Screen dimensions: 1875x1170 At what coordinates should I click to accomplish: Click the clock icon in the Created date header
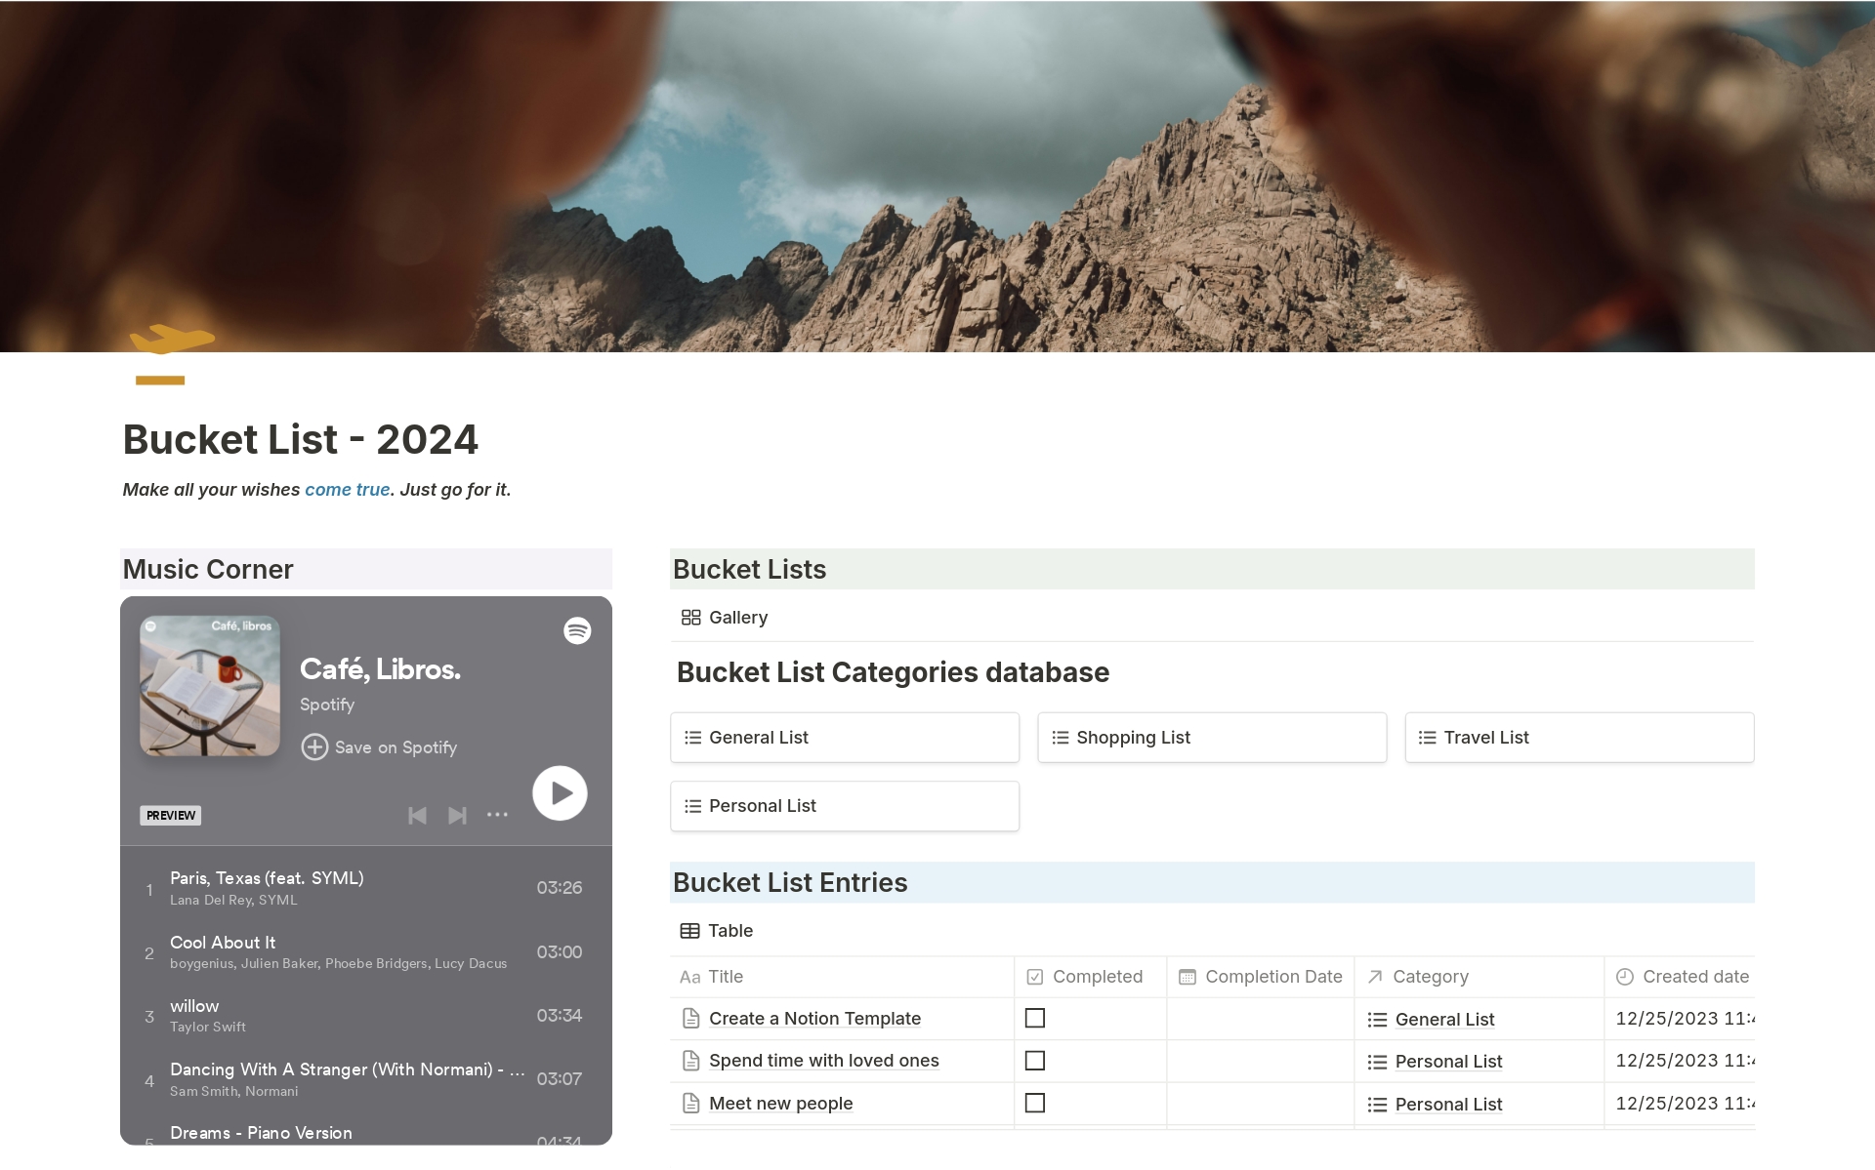point(1624,977)
